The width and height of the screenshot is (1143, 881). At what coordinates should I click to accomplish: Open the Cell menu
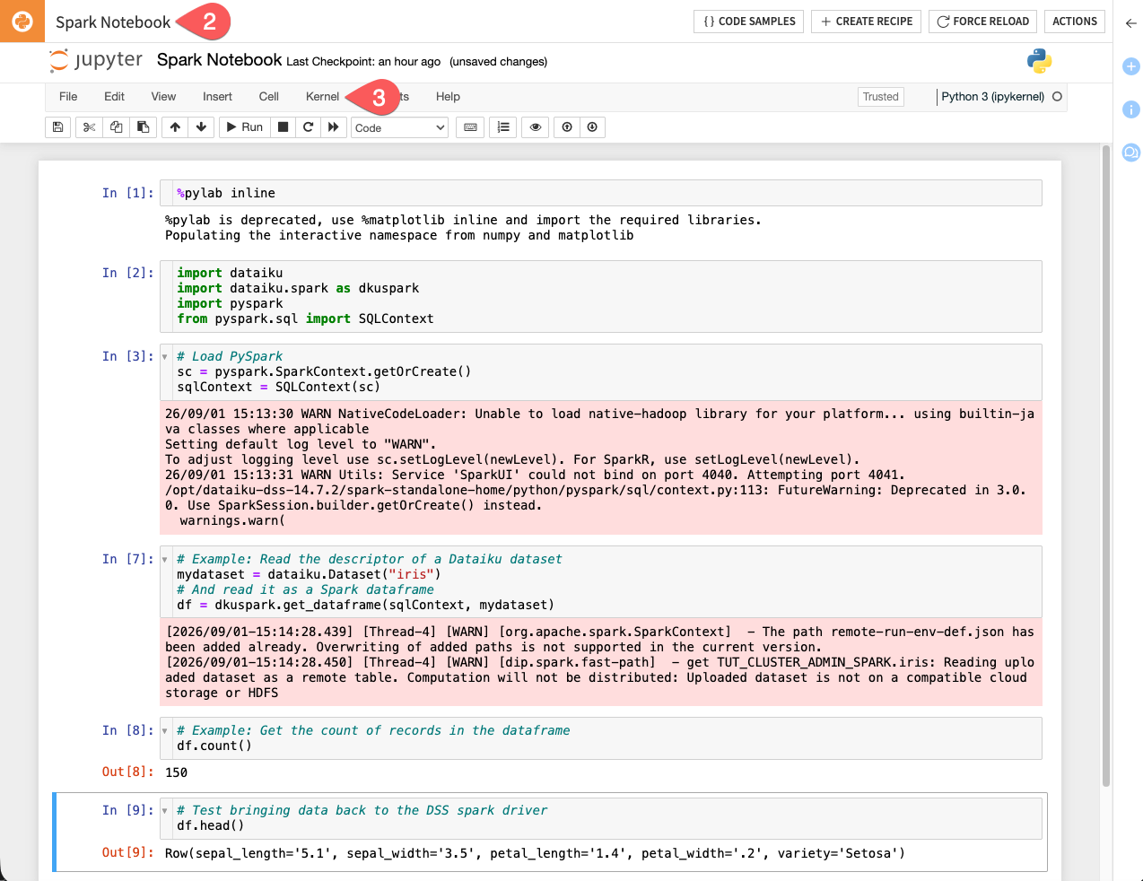[269, 97]
